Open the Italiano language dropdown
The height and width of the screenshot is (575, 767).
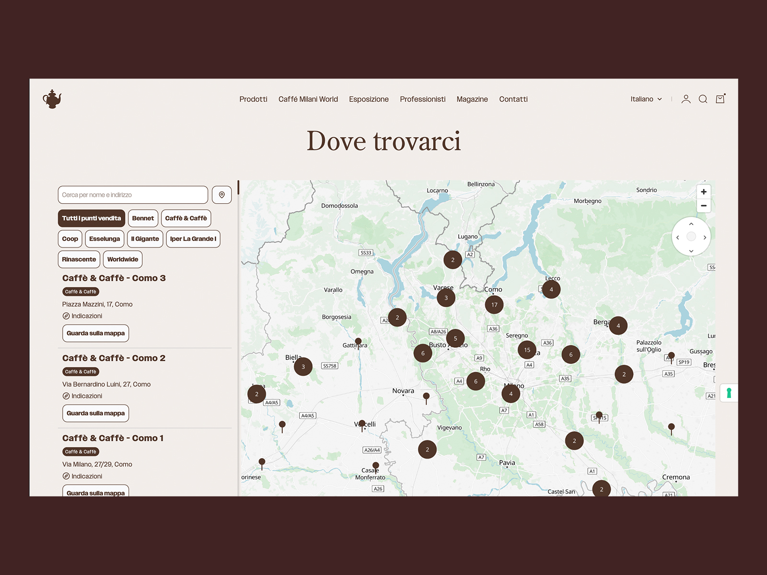tap(646, 99)
